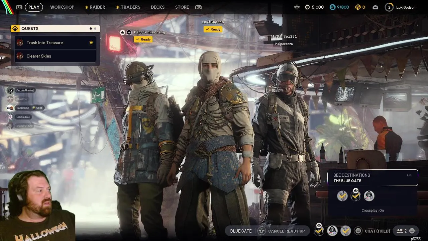Click the RB bumper icon
The height and width of the screenshot is (241, 428).
coord(198,7)
